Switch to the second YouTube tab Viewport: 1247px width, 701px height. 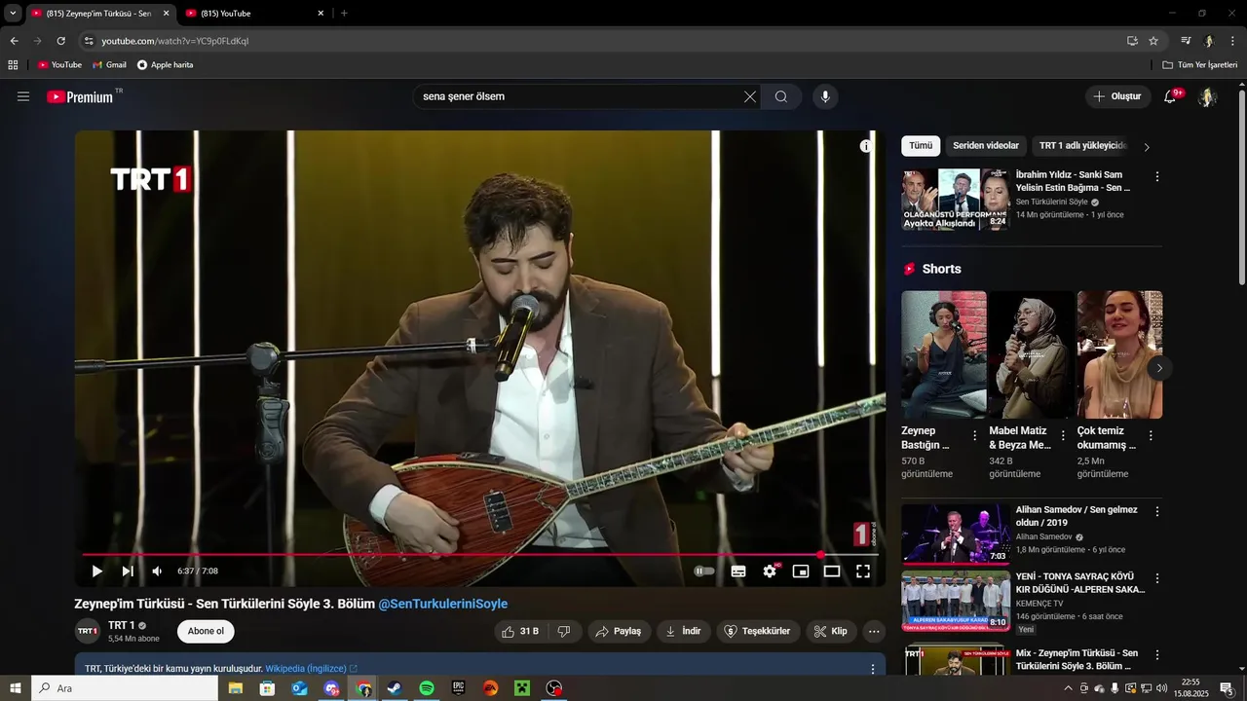click(253, 14)
